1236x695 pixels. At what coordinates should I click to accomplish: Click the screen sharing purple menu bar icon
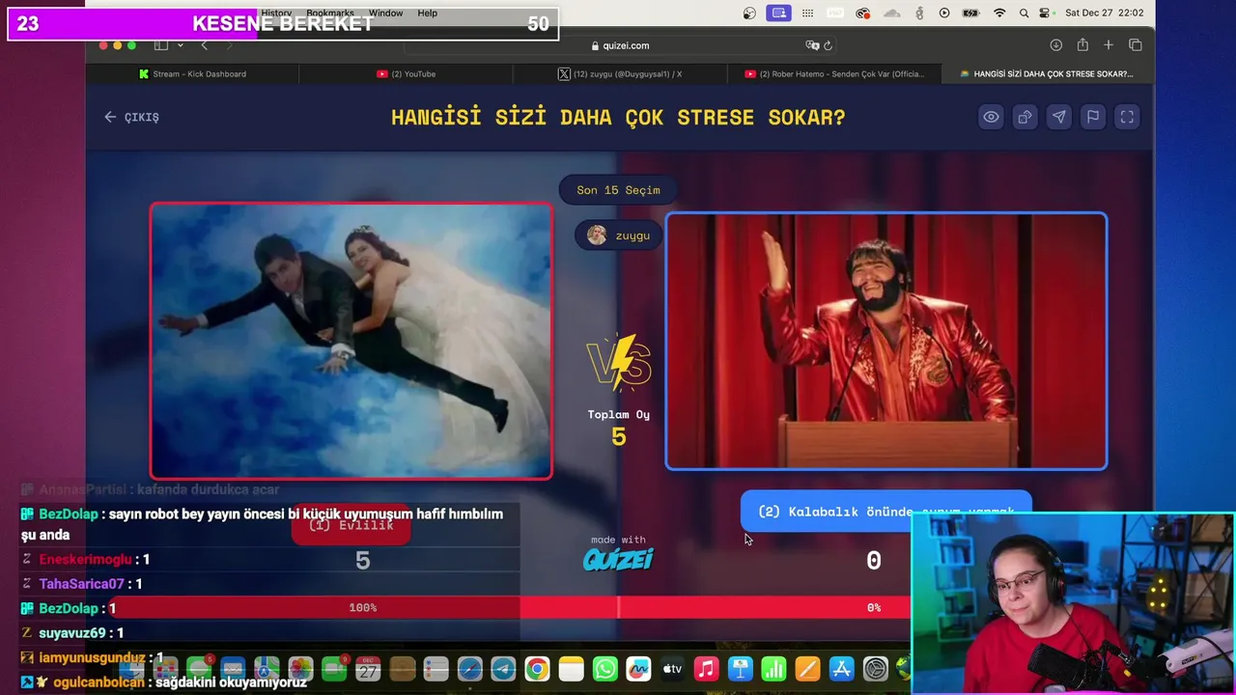[778, 13]
